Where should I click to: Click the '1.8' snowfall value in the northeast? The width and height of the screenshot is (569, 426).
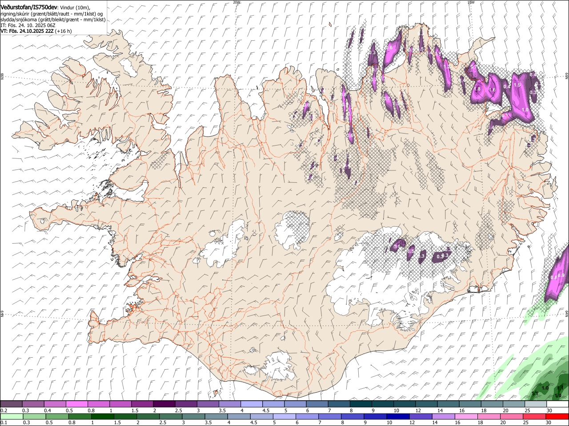478,89
